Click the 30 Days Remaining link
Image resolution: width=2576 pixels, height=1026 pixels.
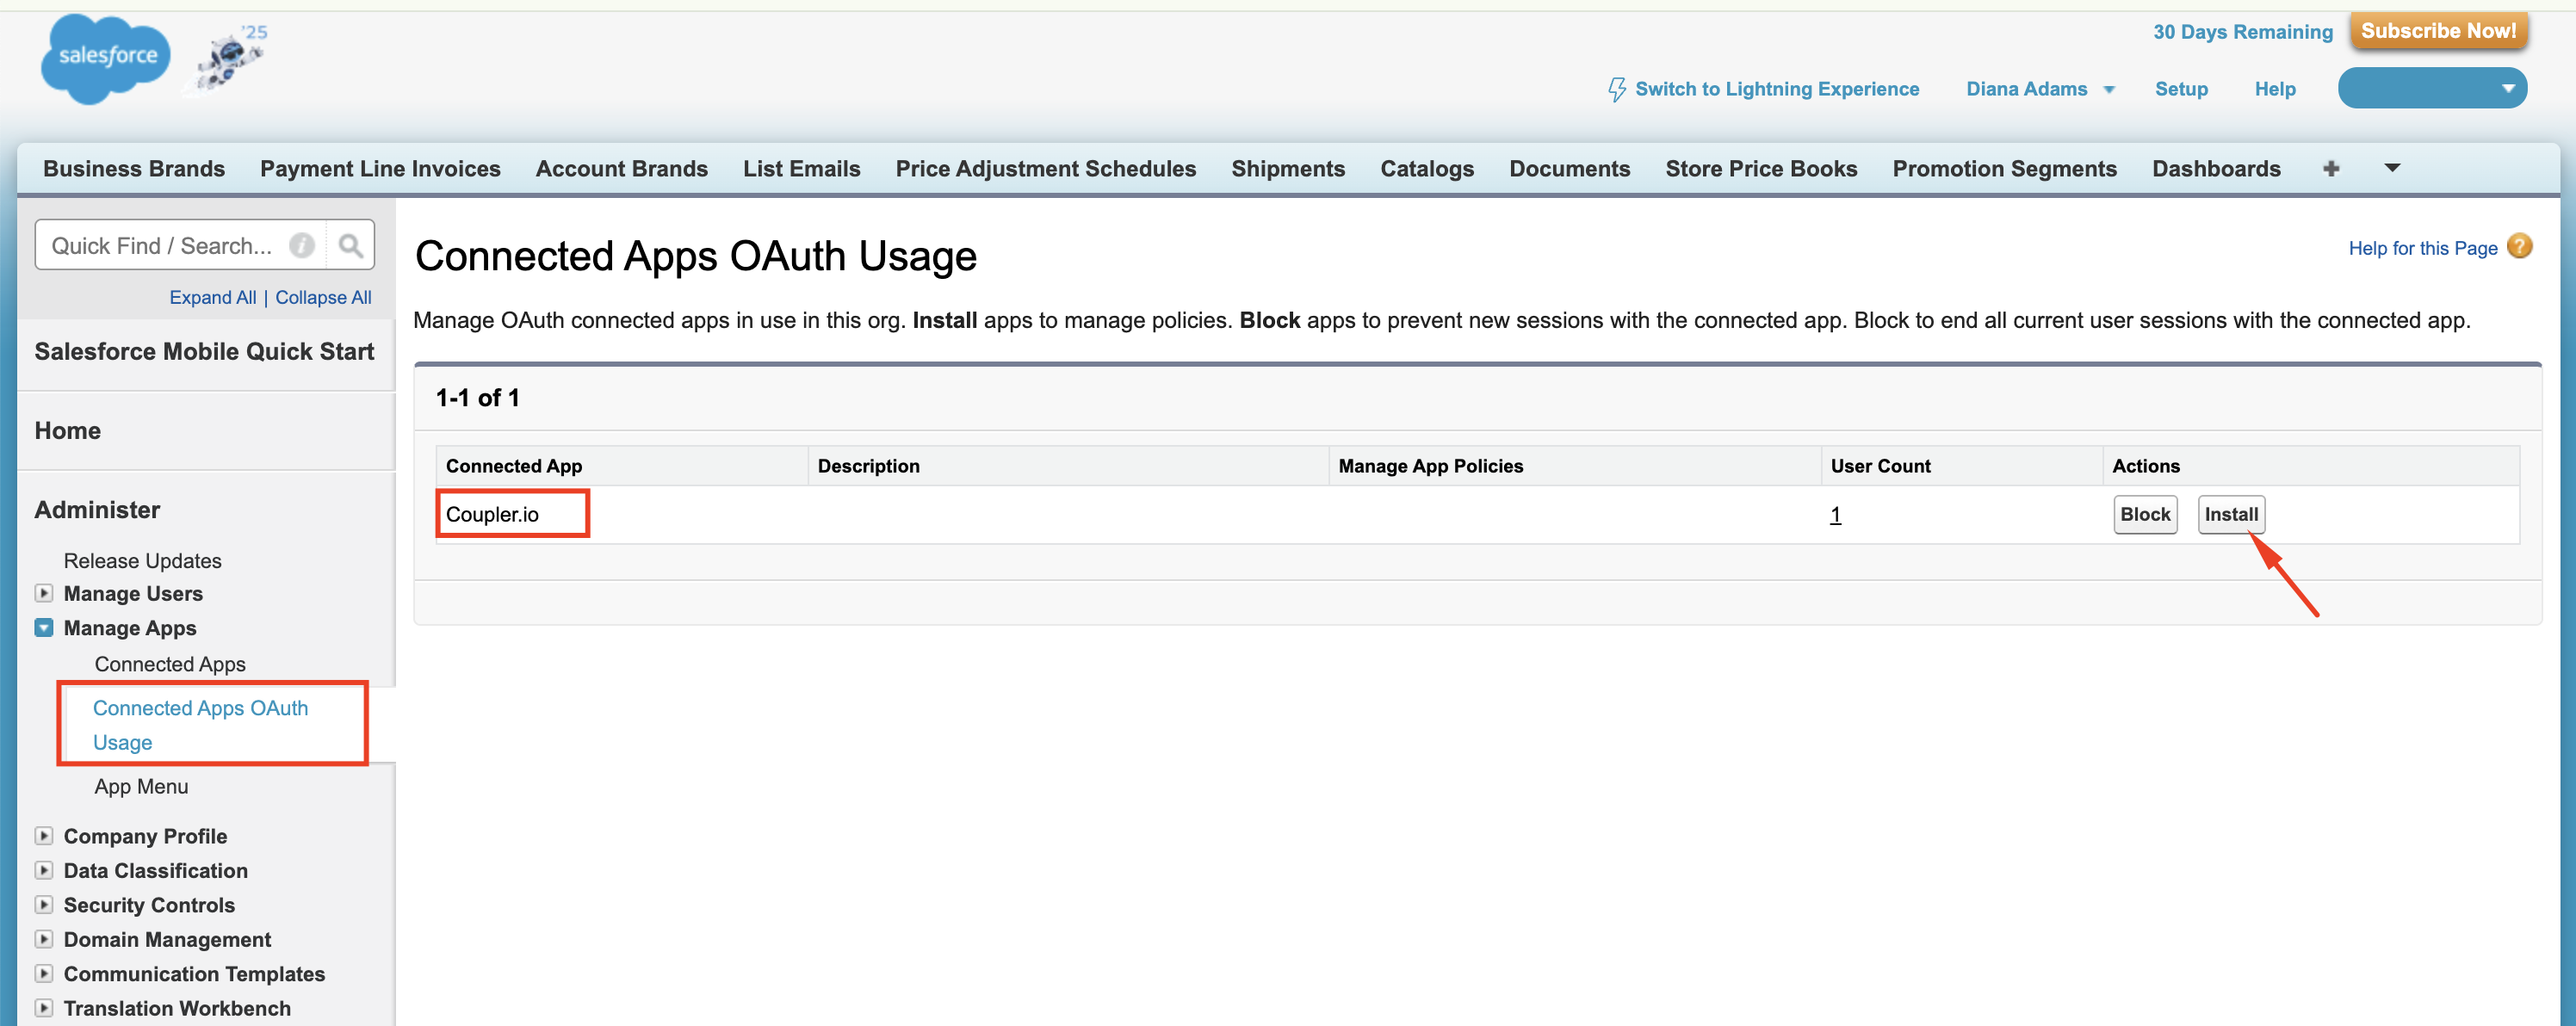pos(2242,32)
